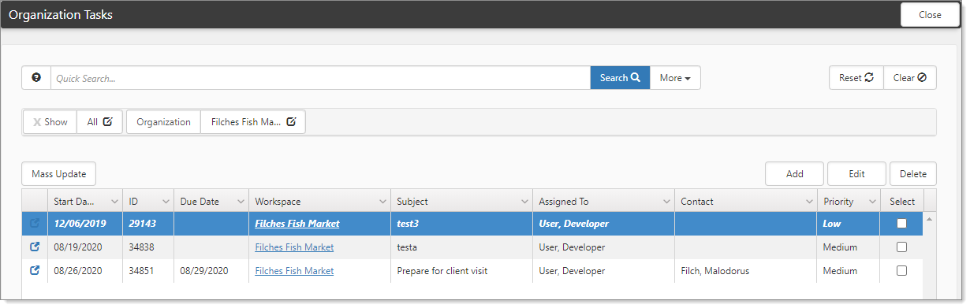970x308 pixels.
Task: Remove the Show filter with X
Action: 37,122
